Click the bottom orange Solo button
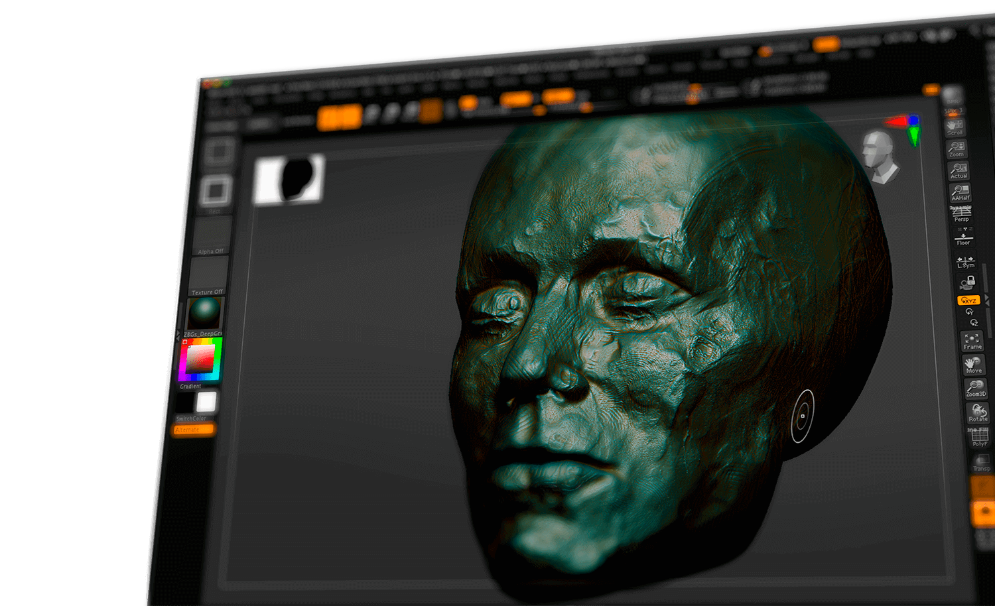Image resolution: width=995 pixels, height=606 pixels. point(984,513)
